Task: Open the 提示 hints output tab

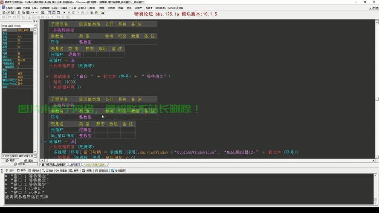Action: click(x=10, y=170)
